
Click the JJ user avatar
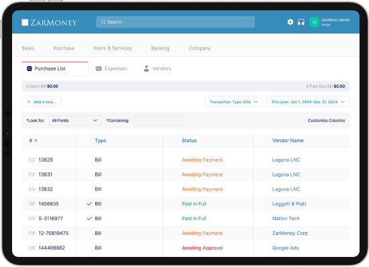[x=314, y=22]
